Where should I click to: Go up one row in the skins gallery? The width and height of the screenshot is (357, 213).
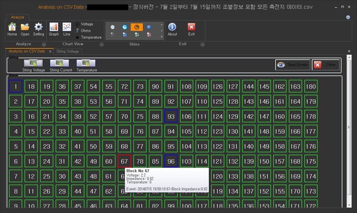[162, 25]
